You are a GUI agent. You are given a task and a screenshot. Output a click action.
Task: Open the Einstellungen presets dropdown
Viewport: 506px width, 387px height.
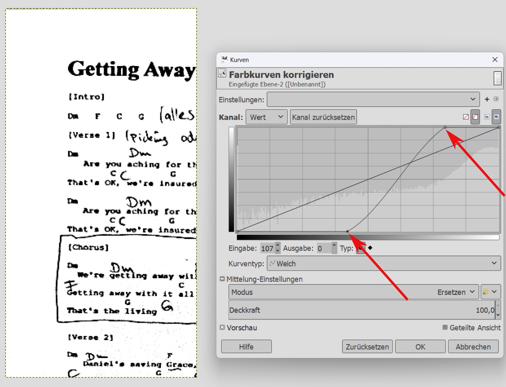373,99
